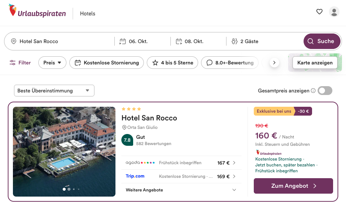Image resolution: width=346 pixels, height=208 pixels.
Task: Click Karte anzeigen button
Action: pyautogui.click(x=315, y=63)
